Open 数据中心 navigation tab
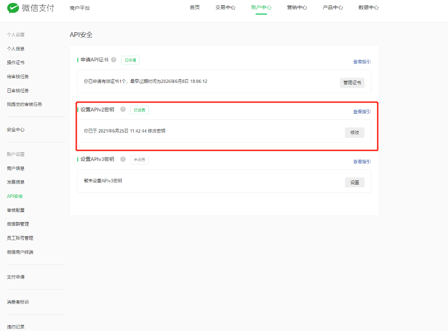This screenshot has width=448, height=331. pyautogui.click(x=368, y=7)
